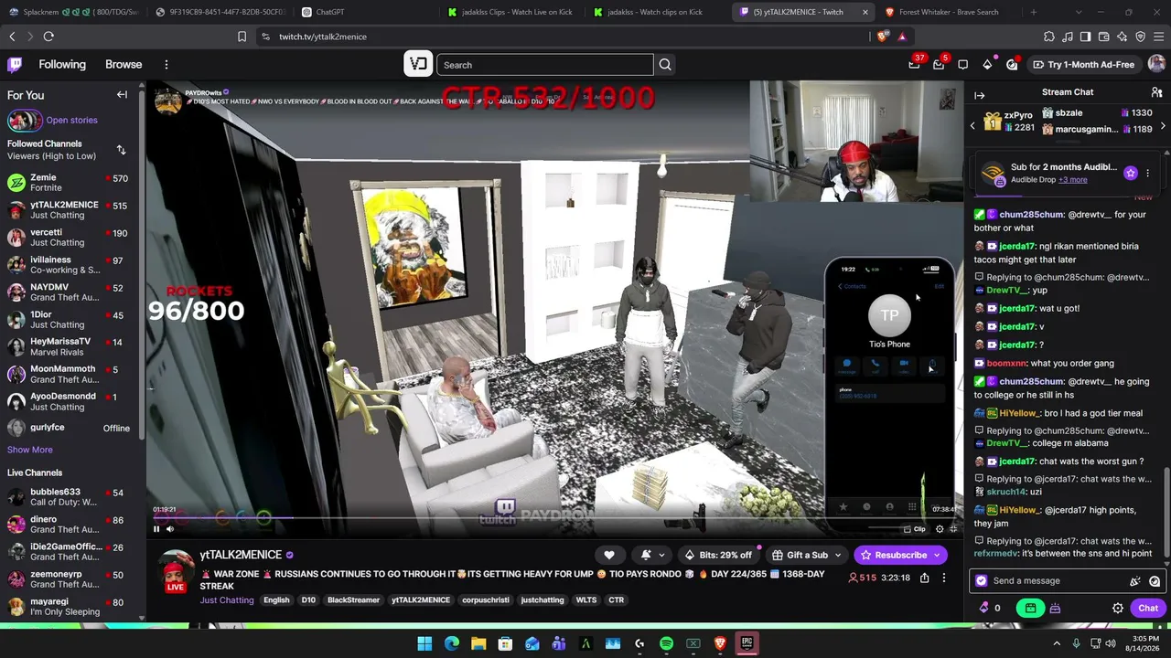Screen dimensions: 1171x658
Task: Open the Twitch notifications inbox
Action: (x=939, y=65)
